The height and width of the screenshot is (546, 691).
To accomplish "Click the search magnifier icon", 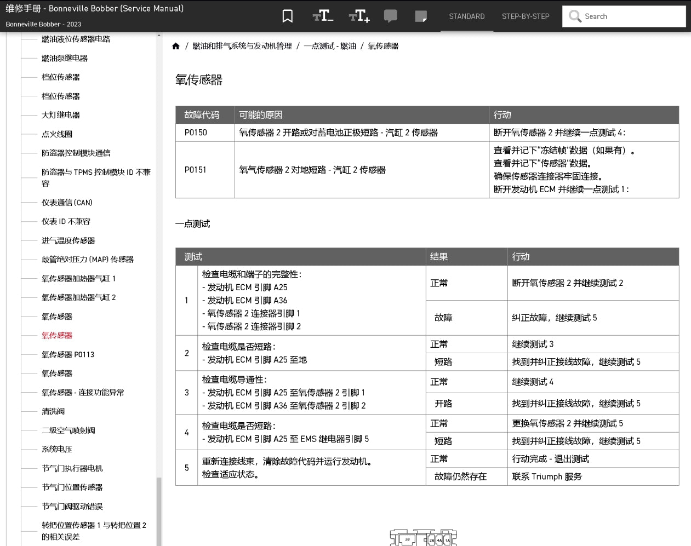I will pos(575,16).
